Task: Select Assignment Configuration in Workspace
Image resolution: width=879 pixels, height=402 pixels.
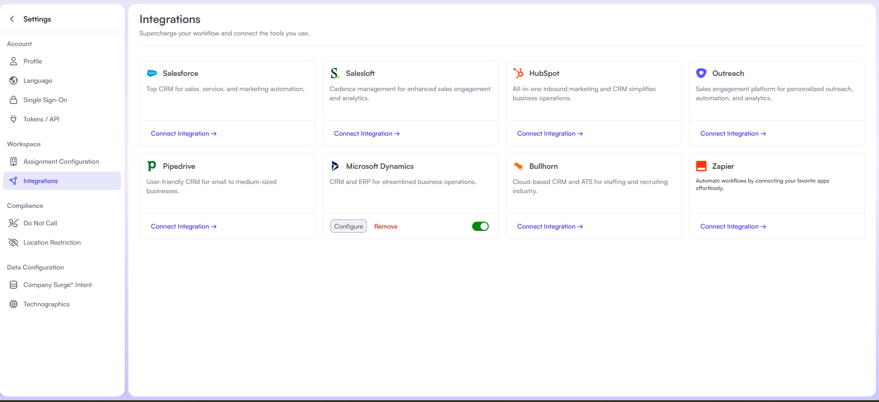Action: point(61,161)
